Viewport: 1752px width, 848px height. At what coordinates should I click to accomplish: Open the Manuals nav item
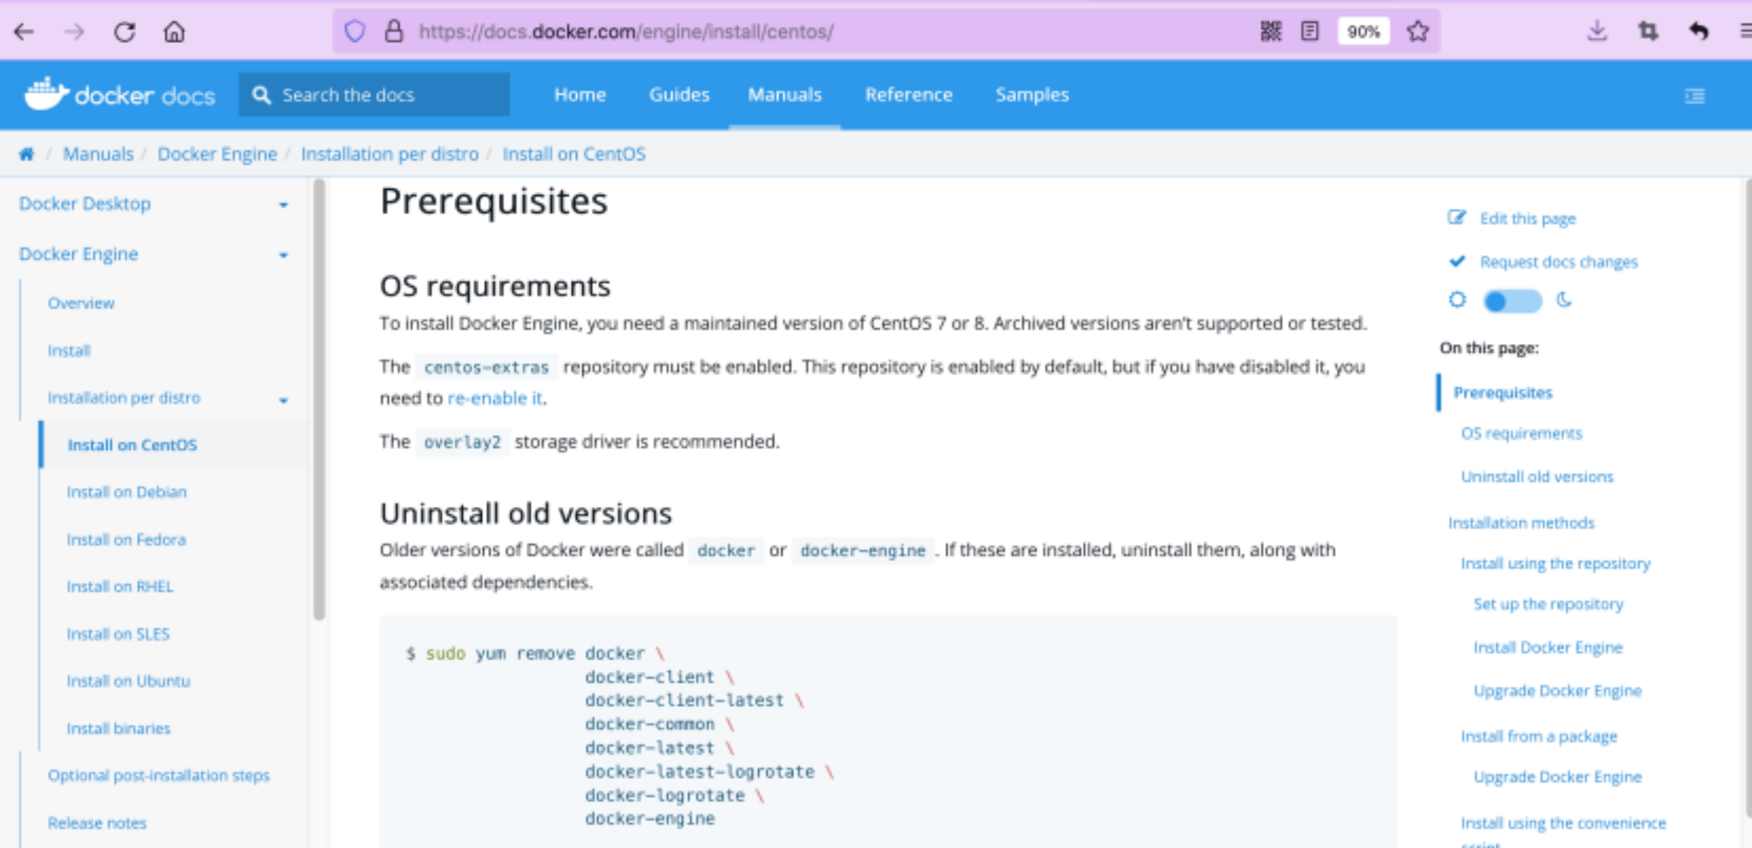click(x=784, y=94)
